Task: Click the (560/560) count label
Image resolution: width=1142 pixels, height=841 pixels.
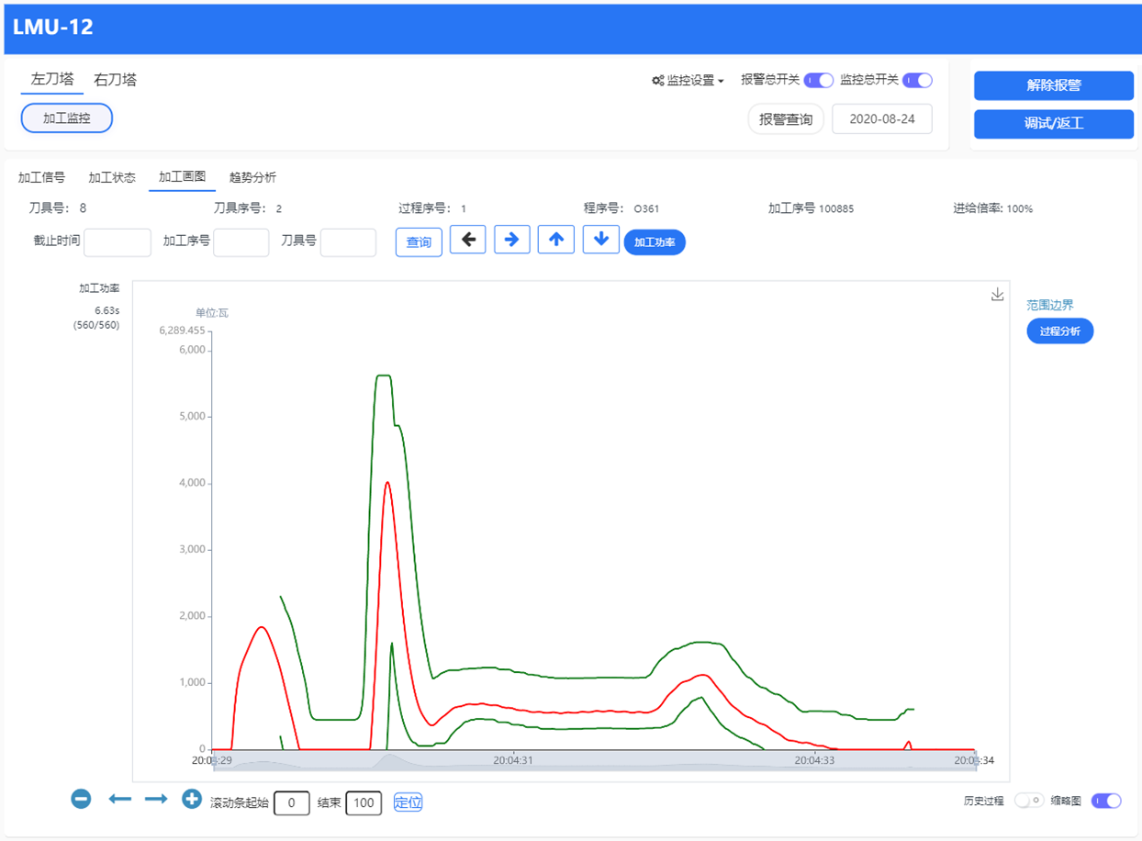Action: click(x=96, y=325)
